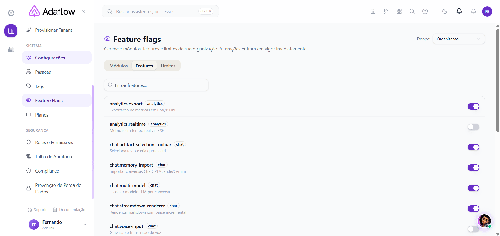Click the chat tag on chat.memory-import
The width and height of the screenshot is (500, 236).
click(x=162, y=165)
